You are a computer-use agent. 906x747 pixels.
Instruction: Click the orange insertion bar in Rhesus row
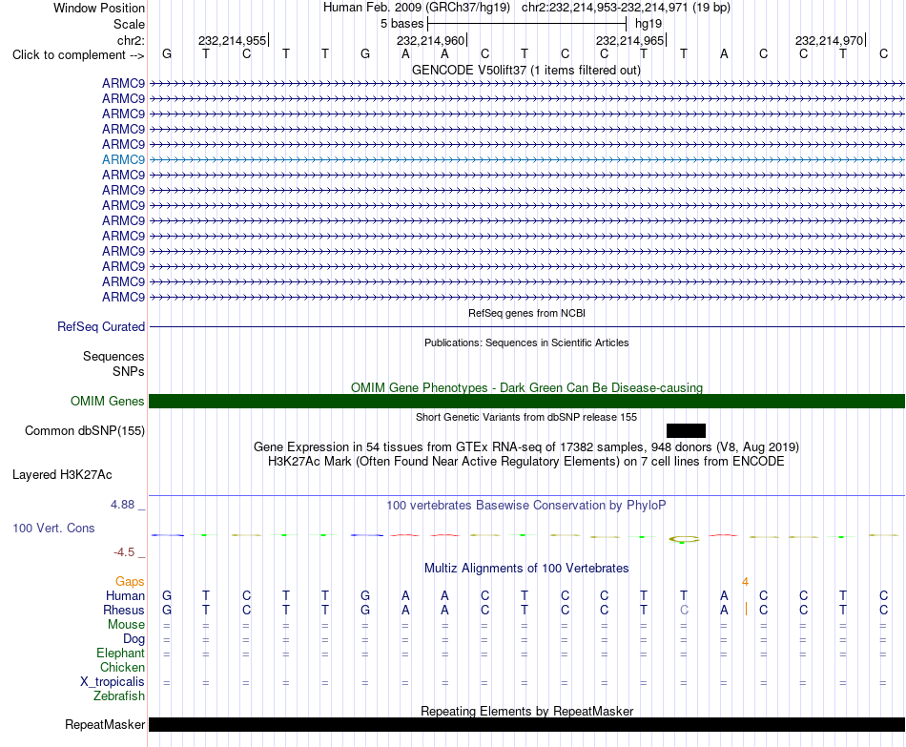click(x=746, y=609)
